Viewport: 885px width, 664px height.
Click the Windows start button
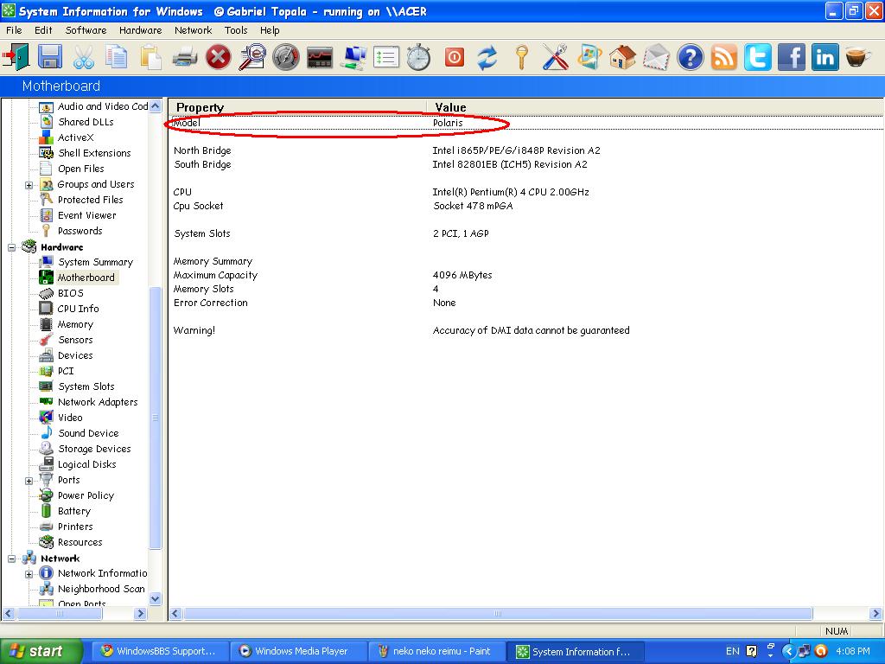pyautogui.click(x=41, y=652)
